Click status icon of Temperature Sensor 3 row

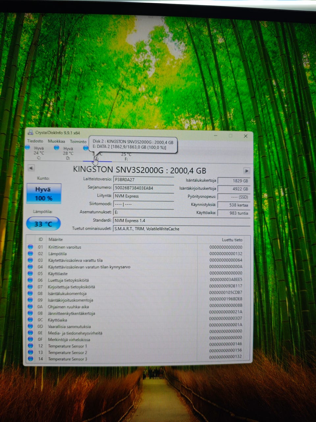(x=31, y=359)
